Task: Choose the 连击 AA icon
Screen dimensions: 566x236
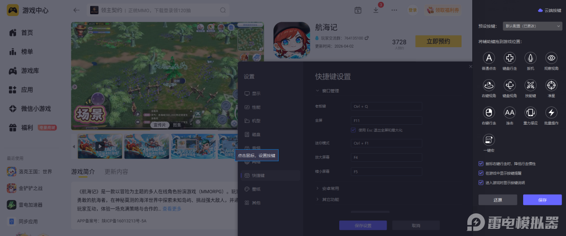Action: [510, 112]
